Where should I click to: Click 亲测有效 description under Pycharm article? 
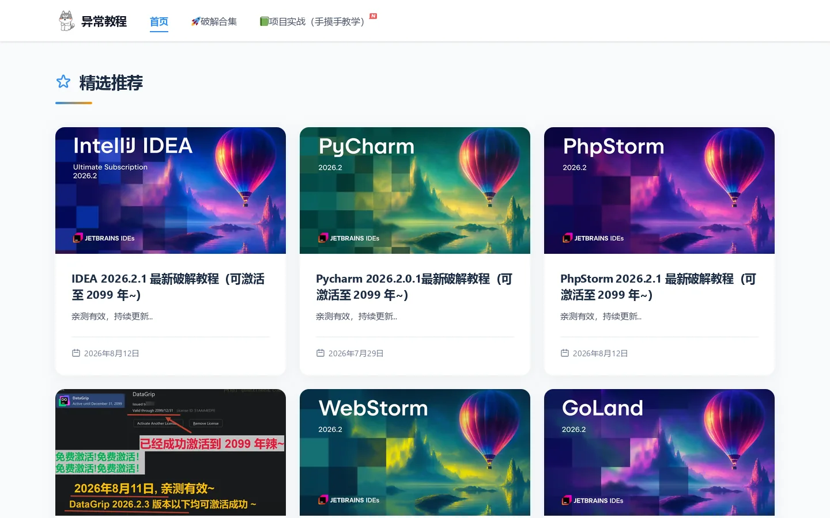356,317
